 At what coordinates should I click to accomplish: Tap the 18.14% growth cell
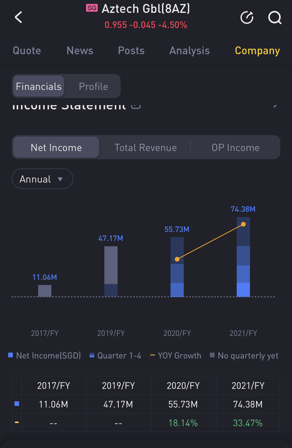pyautogui.click(x=183, y=423)
